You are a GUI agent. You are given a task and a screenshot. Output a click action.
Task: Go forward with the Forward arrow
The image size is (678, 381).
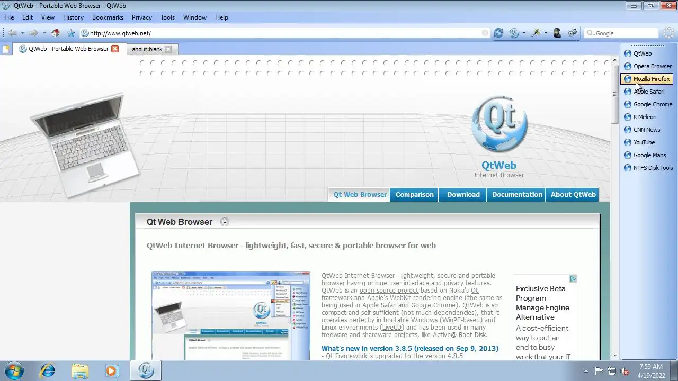pyautogui.click(x=33, y=33)
